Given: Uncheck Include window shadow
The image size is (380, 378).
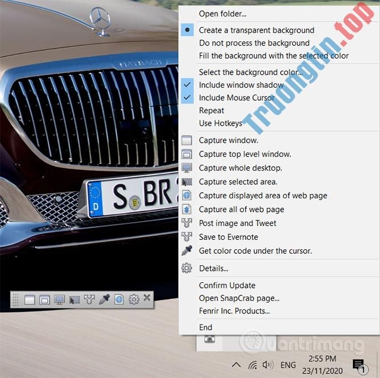Looking at the screenshot, I should coord(241,85).
